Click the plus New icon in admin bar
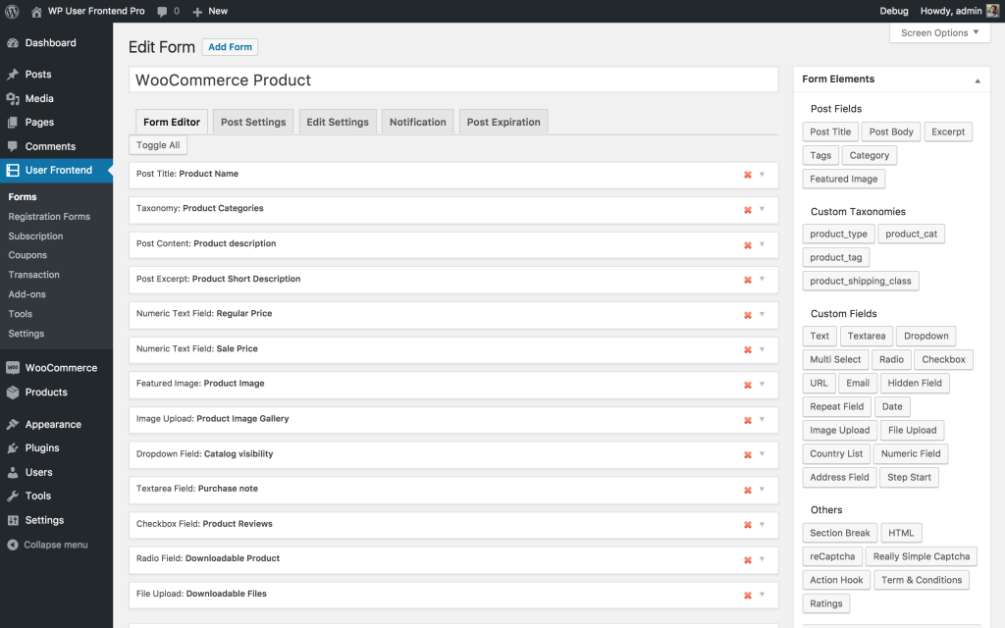This screenshot has height=628, width=1005. 197,12
